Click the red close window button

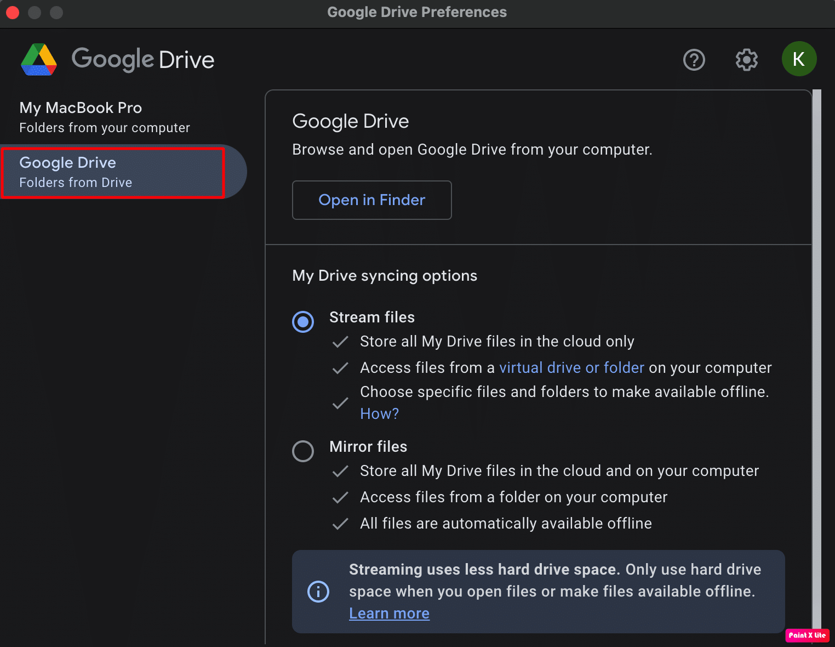13,12
